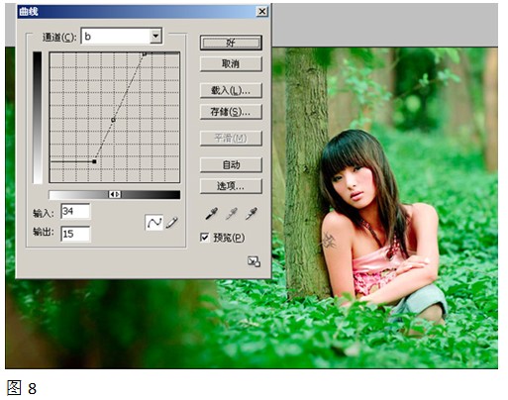Click the dialog expand icon at bottom right

point(254,261)
